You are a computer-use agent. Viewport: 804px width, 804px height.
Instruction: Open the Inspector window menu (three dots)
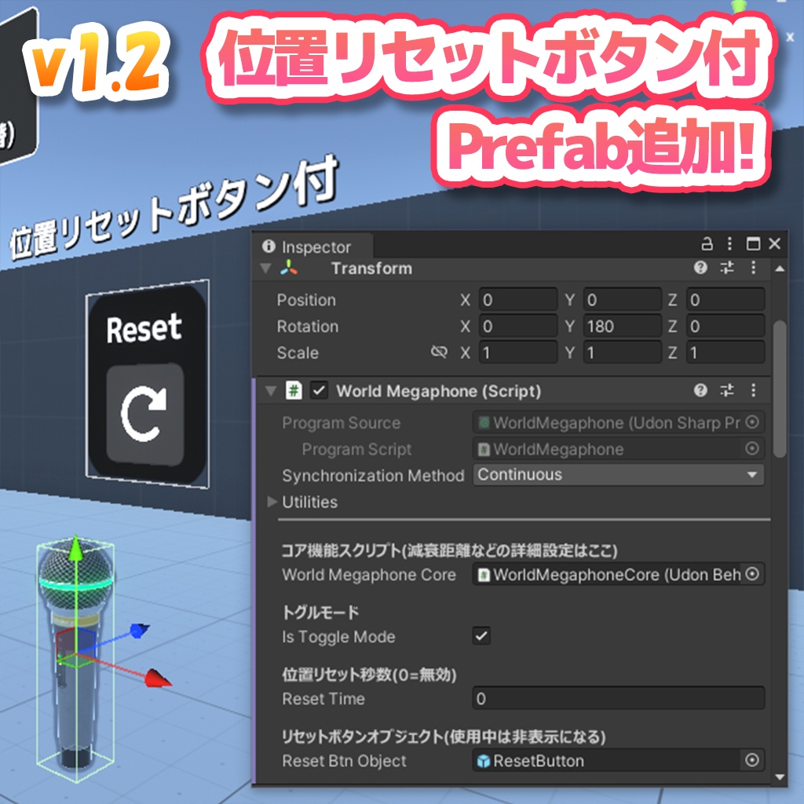(729, 243)
